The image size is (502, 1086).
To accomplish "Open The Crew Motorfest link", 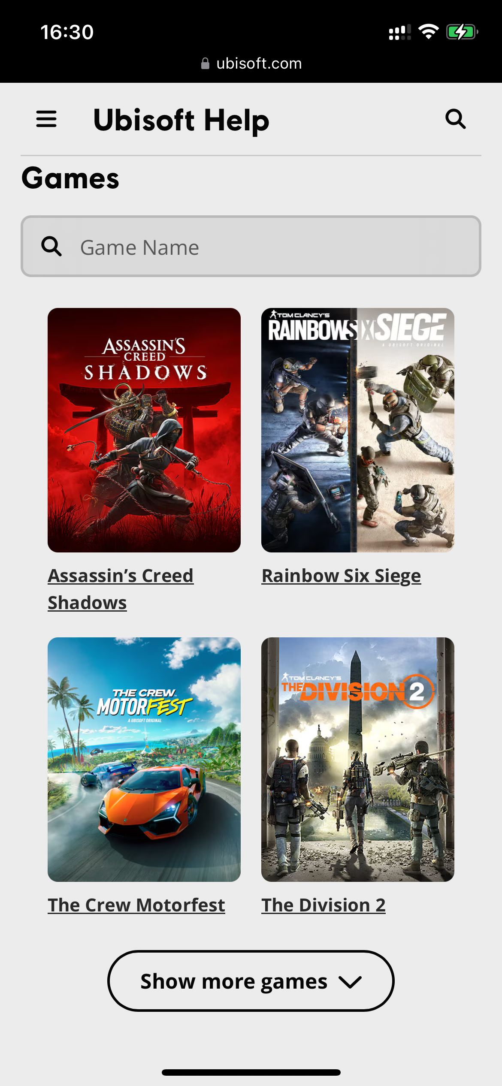I will (x=136, y=905).
